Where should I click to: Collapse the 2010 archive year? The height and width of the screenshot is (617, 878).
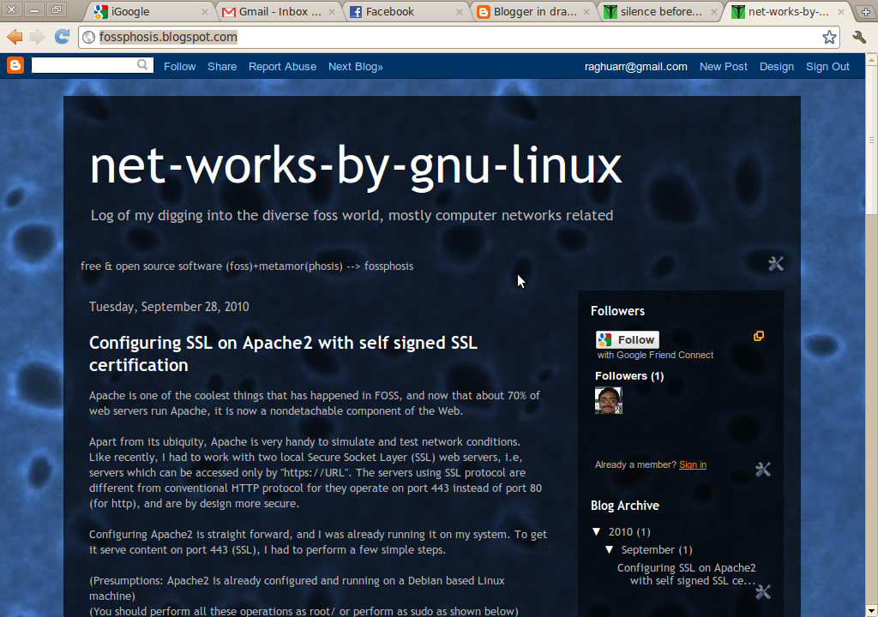[x=597, y=532]
